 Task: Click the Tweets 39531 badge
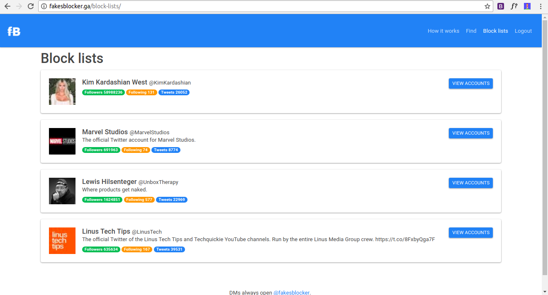tap(169, 249)
